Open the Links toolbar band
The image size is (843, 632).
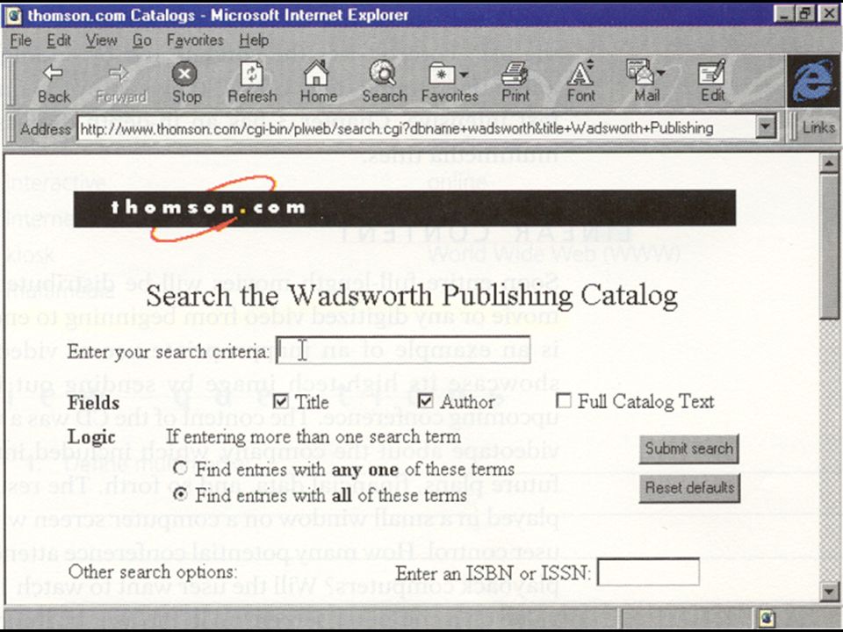point(818,128)
